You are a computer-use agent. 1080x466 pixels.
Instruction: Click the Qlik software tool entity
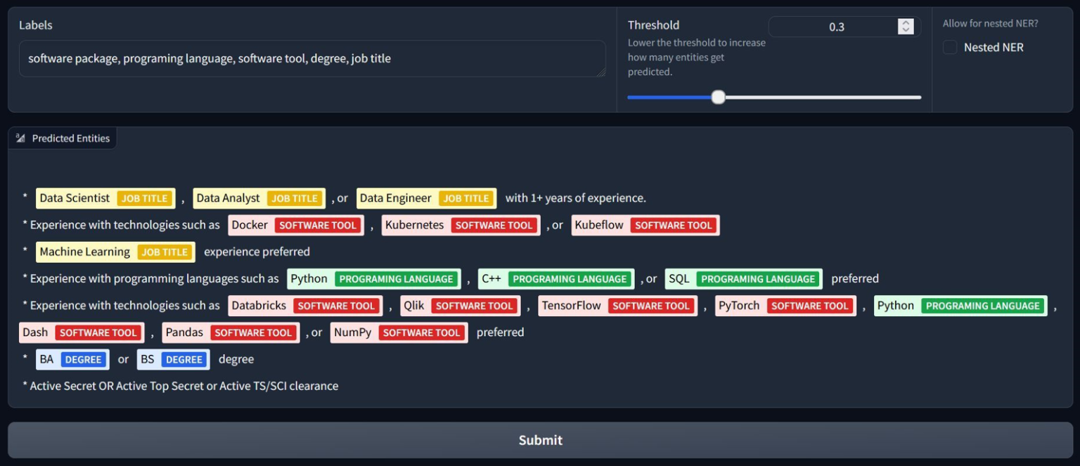[461, 306]
